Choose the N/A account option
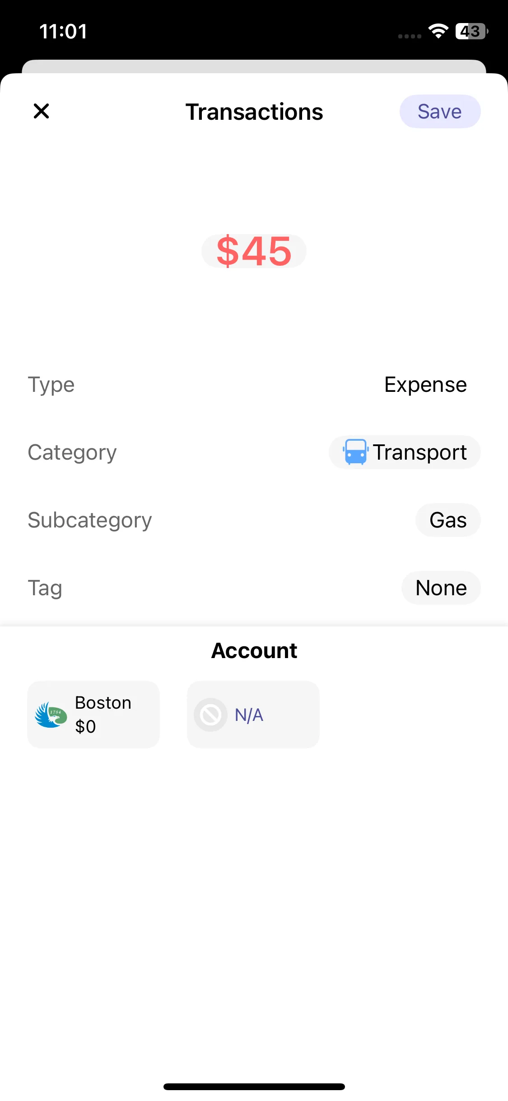This screenshot has height=1101, width=508. 253,715
